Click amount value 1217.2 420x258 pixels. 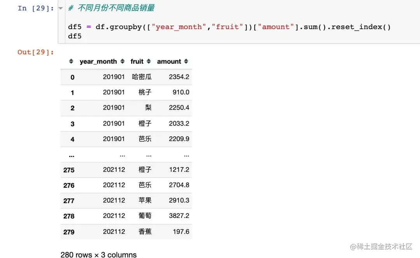(179, 169)
